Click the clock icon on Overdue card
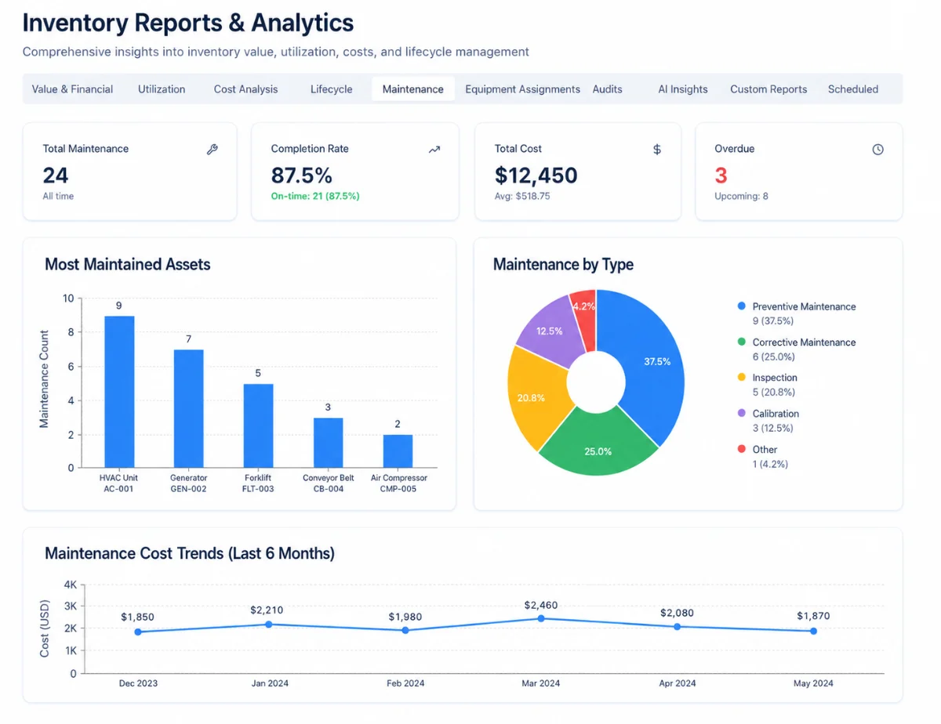Screen dimensions: 941x724 point(878,150)
